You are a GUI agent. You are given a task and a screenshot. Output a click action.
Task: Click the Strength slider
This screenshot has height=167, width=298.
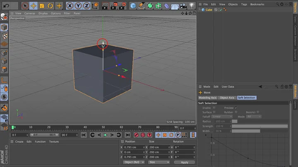click(260, 126)
